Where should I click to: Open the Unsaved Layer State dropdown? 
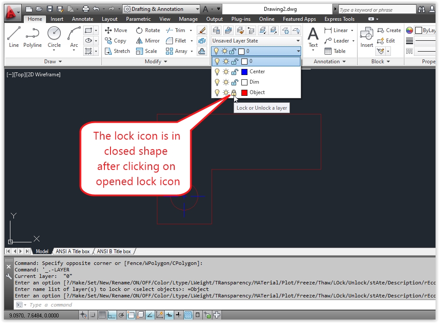tap(297, 41)
